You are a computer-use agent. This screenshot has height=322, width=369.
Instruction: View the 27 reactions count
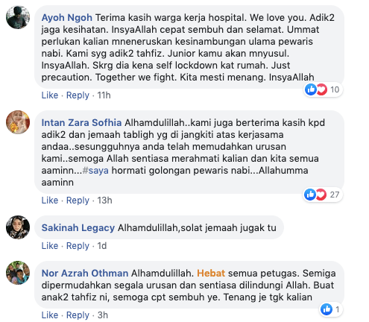(335, 195)
